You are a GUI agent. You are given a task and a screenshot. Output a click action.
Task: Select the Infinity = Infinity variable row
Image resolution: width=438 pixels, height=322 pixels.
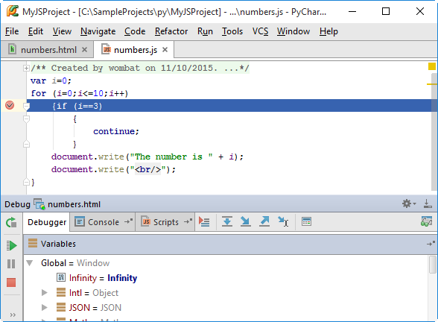pyautogui.click(x=226, y=278)
